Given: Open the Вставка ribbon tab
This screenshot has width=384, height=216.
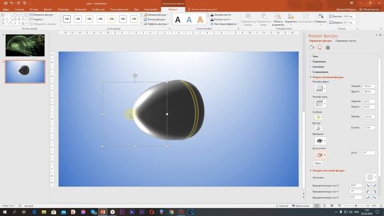Looking at the screenshot, I should tap(34, 10).
